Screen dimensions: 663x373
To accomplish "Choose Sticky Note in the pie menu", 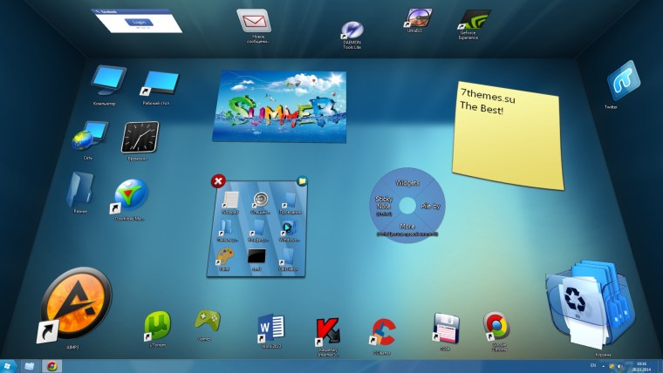I will [384, 206].
